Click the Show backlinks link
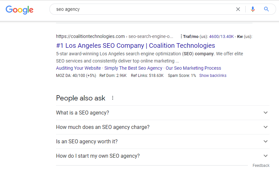Image resolution: width=279 pixels, height=177 pixels. click(213, 76)
